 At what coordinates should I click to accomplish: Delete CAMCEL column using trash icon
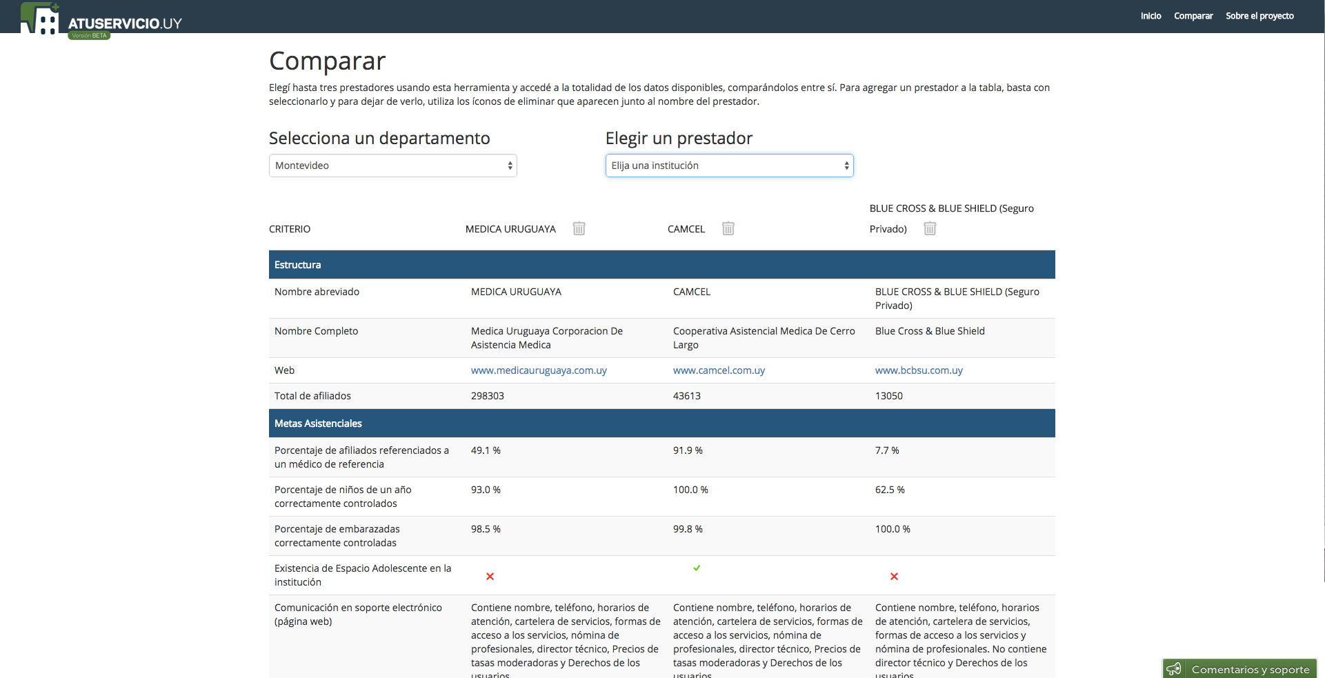pos(728,228)
